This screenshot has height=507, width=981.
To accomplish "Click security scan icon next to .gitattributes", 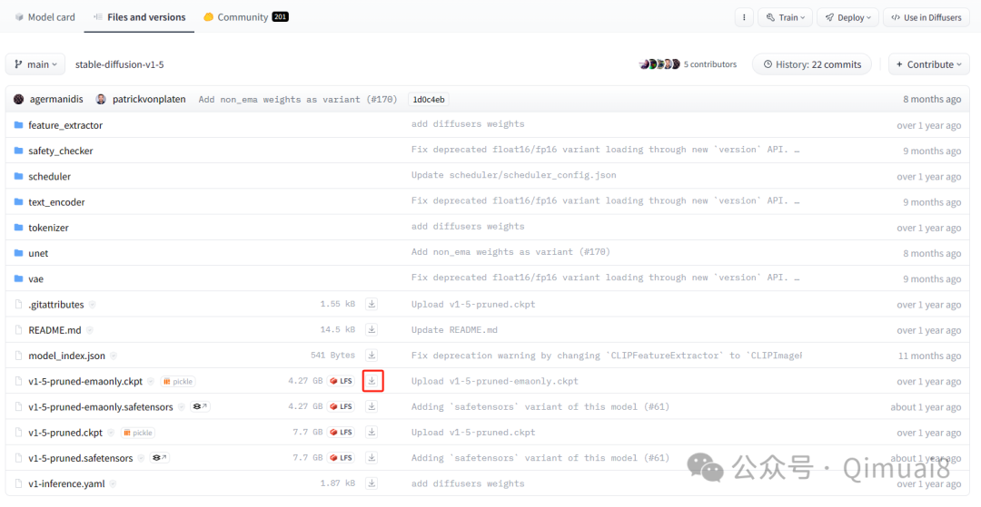I will point(92,304).
